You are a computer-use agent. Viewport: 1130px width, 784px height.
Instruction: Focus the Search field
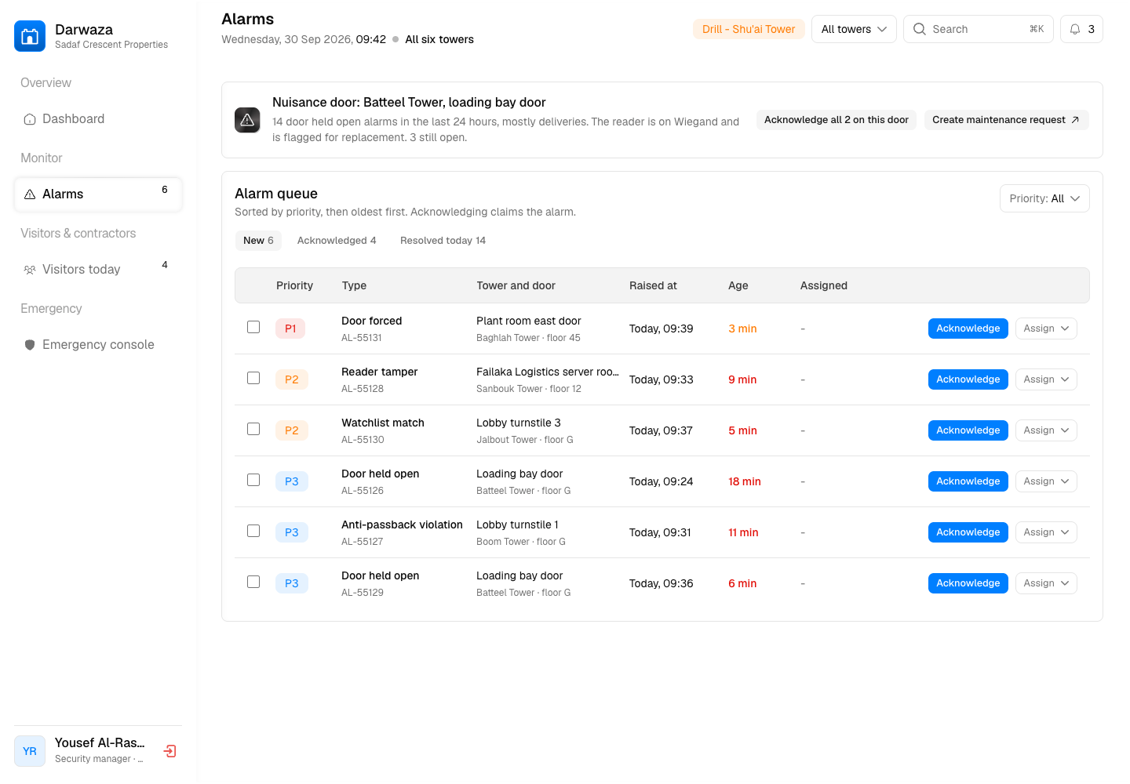pyautogui.click(x=979, y=29)
